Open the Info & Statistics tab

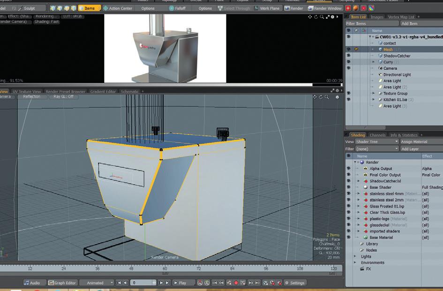pos(404,135)
